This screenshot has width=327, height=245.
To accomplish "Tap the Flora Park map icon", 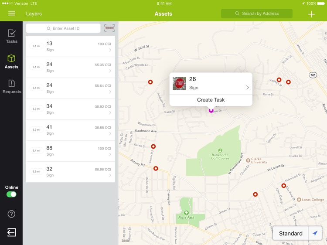I will (x=186, y=213).
